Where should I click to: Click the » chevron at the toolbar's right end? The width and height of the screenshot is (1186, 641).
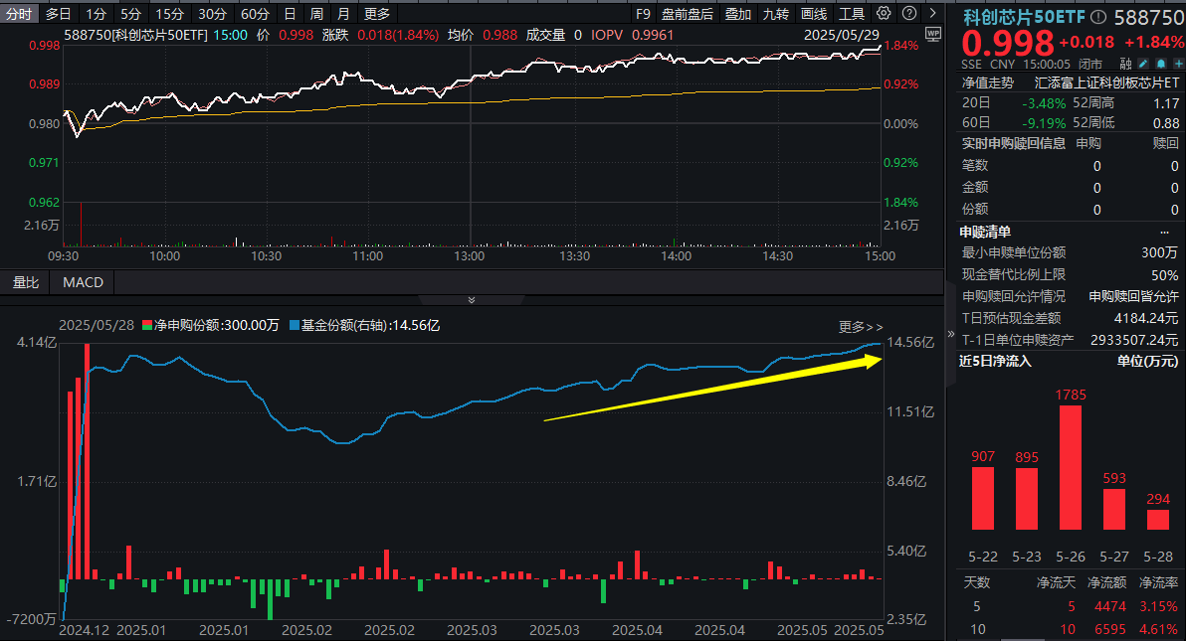tap(931, 13)
